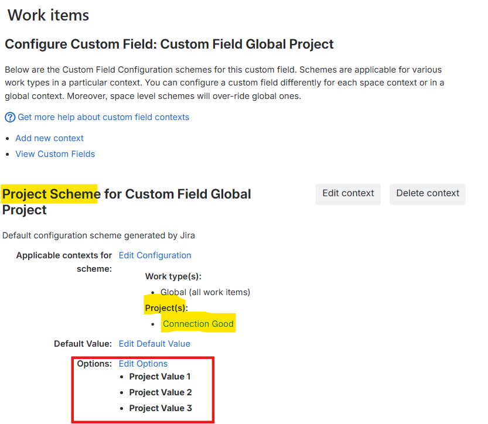Screen dimensions: 488x424
Task: Click the Add new context link
Action: (49, 138)
